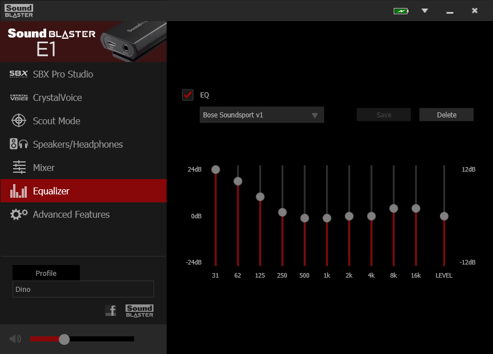Open the Facebook link icon
This screenshot has width=493, height=354.
click(x=111, y=310)
